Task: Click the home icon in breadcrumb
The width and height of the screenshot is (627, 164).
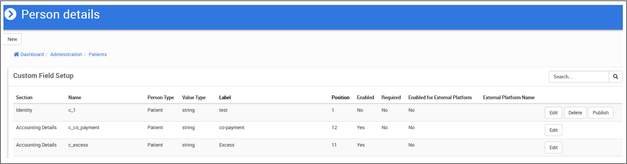Action: click(x=16, y=55)
